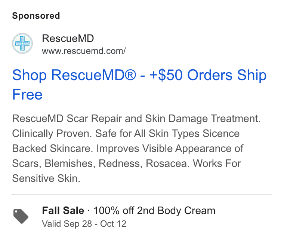Click the divider line above Fall Sale

[142, 194]
